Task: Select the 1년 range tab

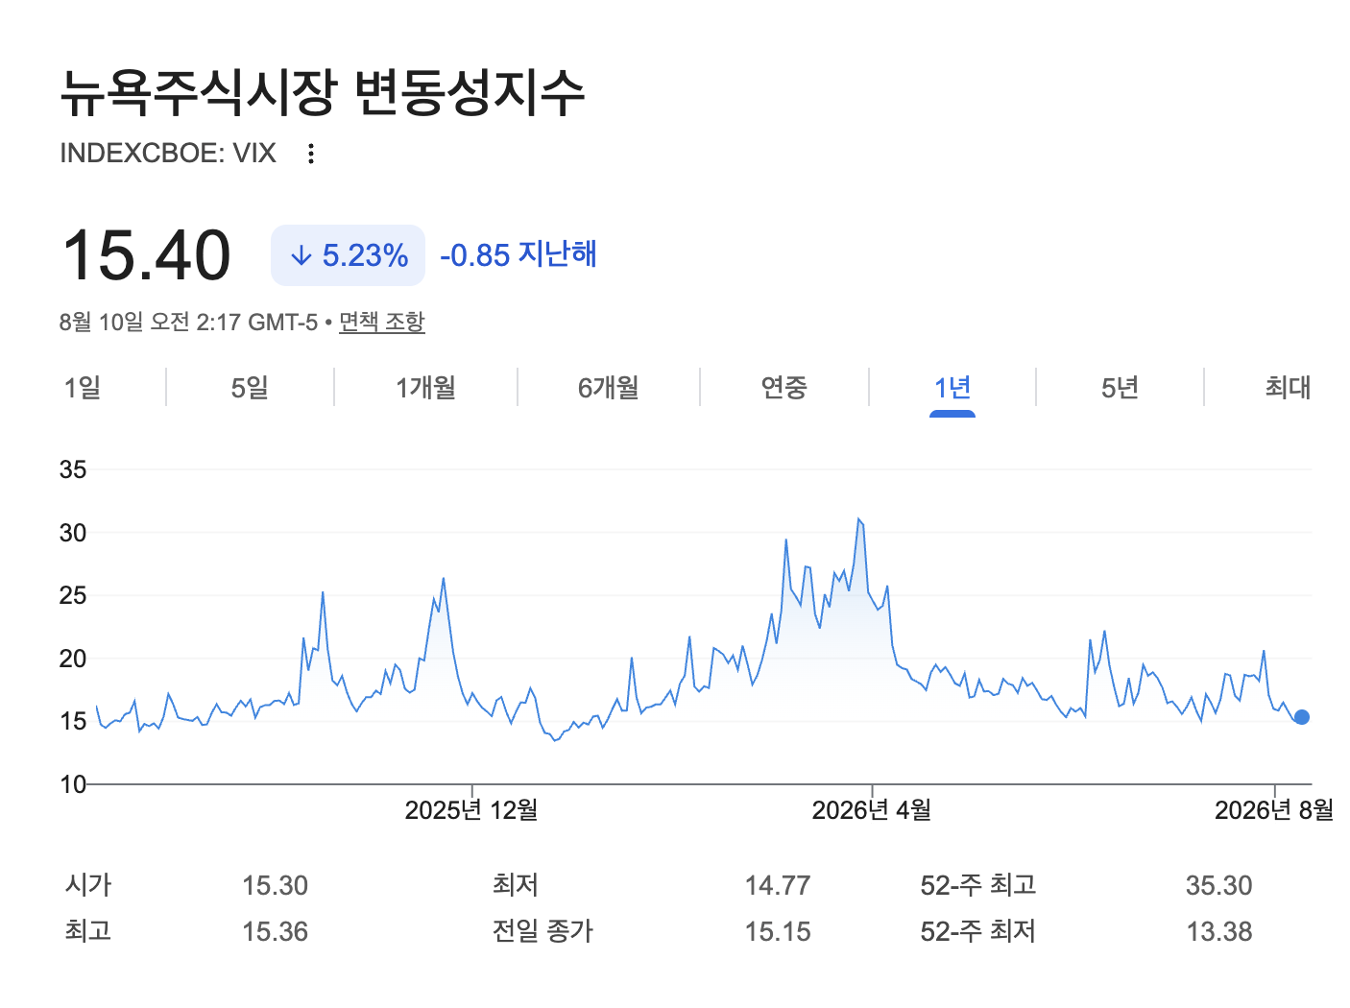Action: 952,388
